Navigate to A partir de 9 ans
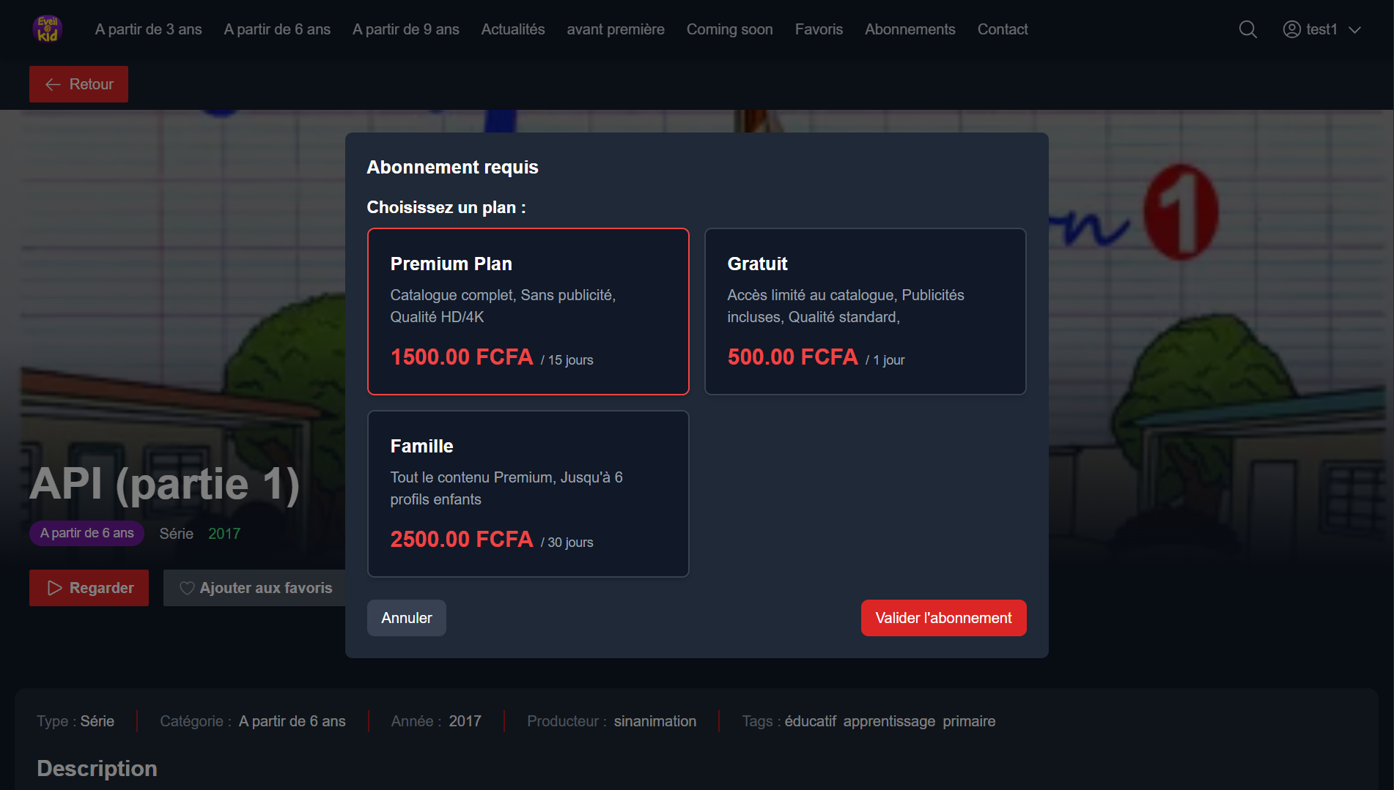The width and height of the screenshot is (1394, 790). coord(405,29)
